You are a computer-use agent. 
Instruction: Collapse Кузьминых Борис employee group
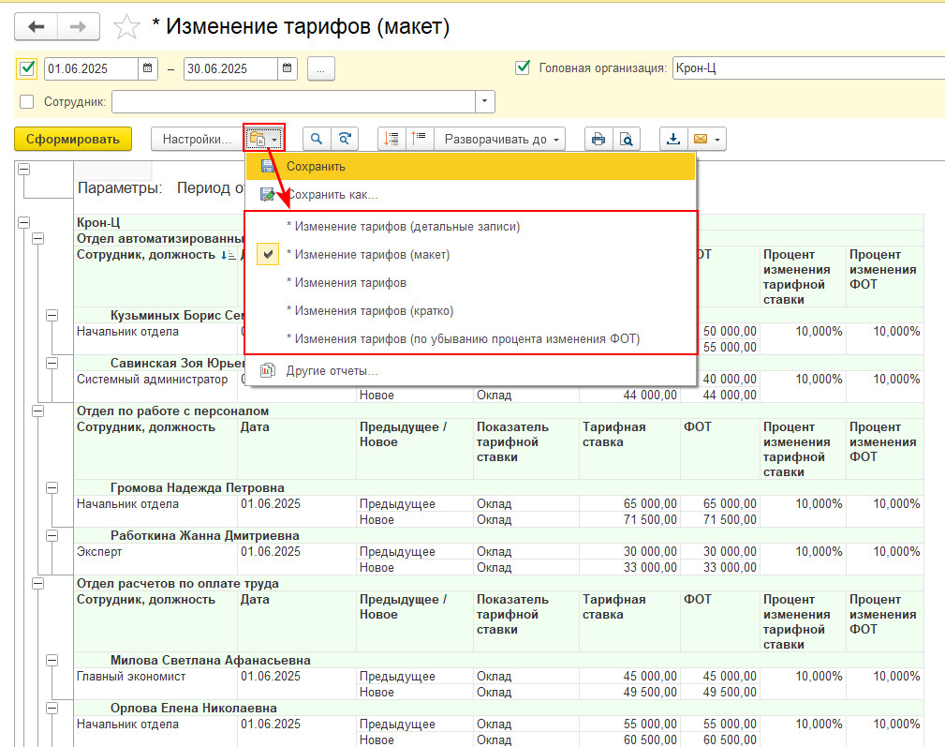point(52,315)
